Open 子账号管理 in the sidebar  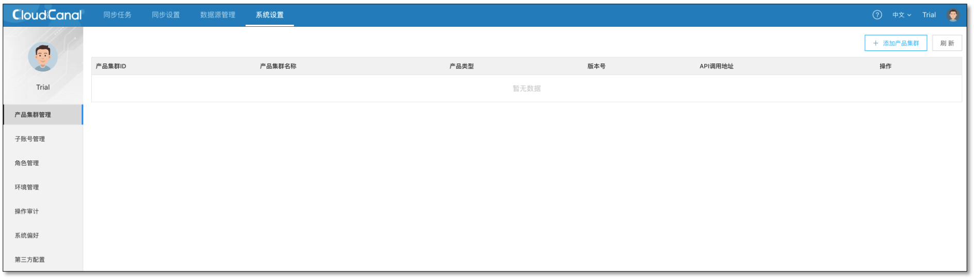click(x=29, y=139)
